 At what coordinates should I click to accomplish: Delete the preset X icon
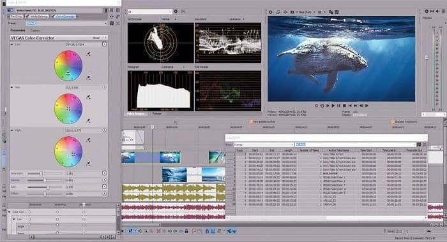tap(117, 24)
